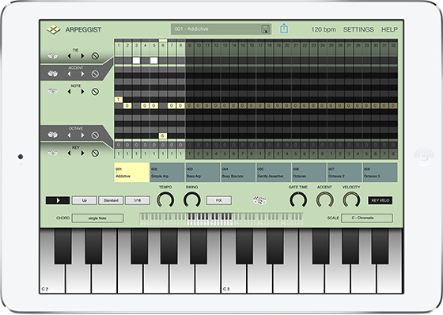Shift the TIE row left with arrow
Screen dimensions: 443x315
click(69, 56)
